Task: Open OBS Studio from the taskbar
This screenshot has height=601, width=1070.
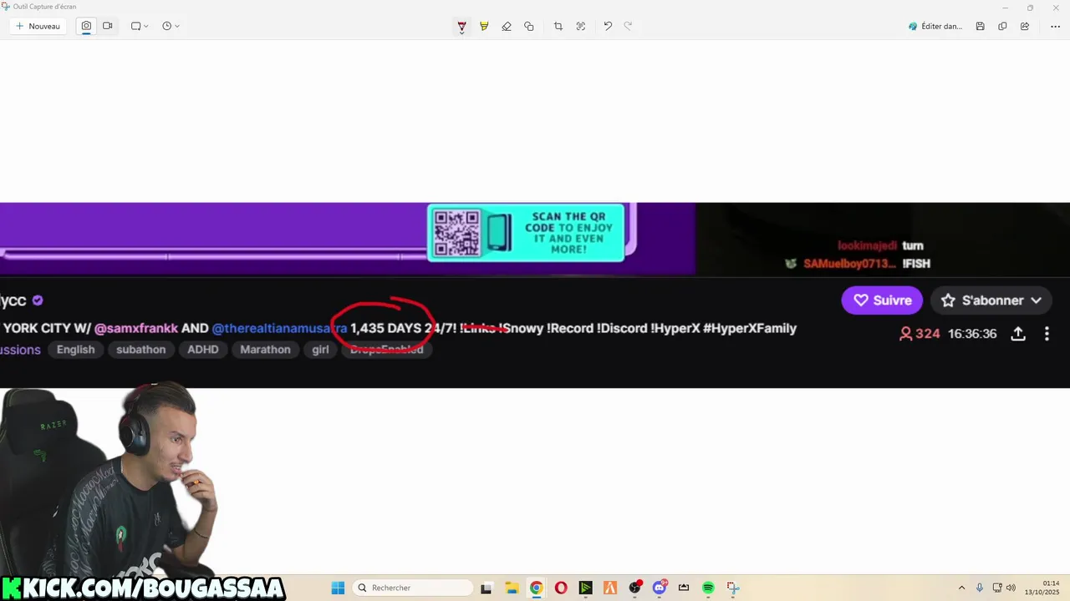Action: coord(634,588)
